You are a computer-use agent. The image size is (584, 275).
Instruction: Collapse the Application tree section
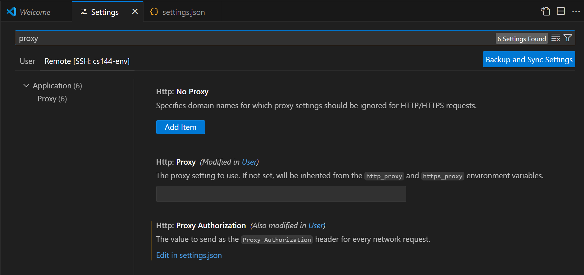coord(26,86)
